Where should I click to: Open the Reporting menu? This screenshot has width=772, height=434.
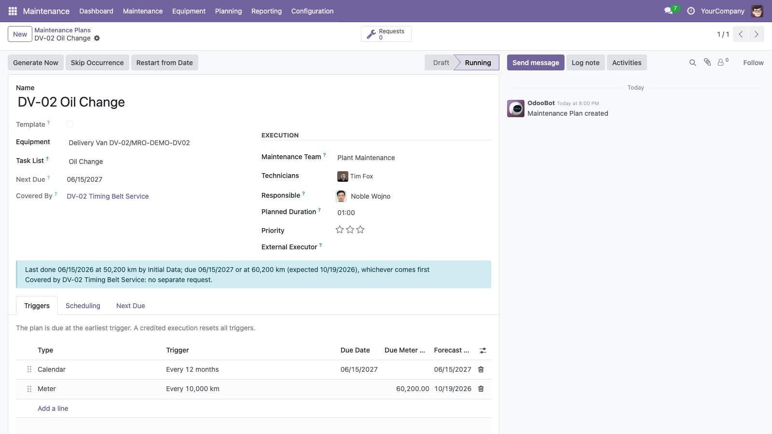[x=266, y=11]
